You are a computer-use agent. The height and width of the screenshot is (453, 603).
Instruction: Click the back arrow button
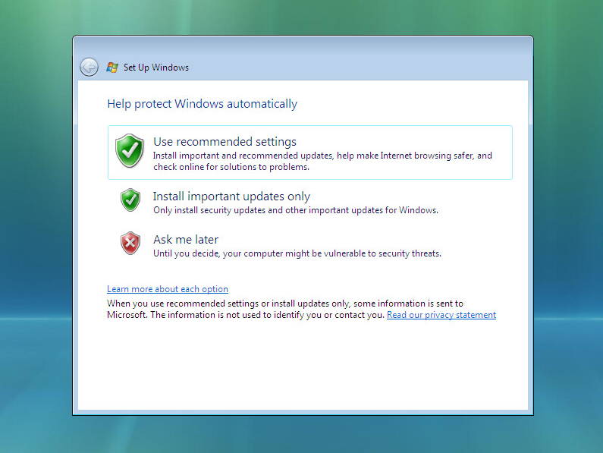tap(89, 67)
